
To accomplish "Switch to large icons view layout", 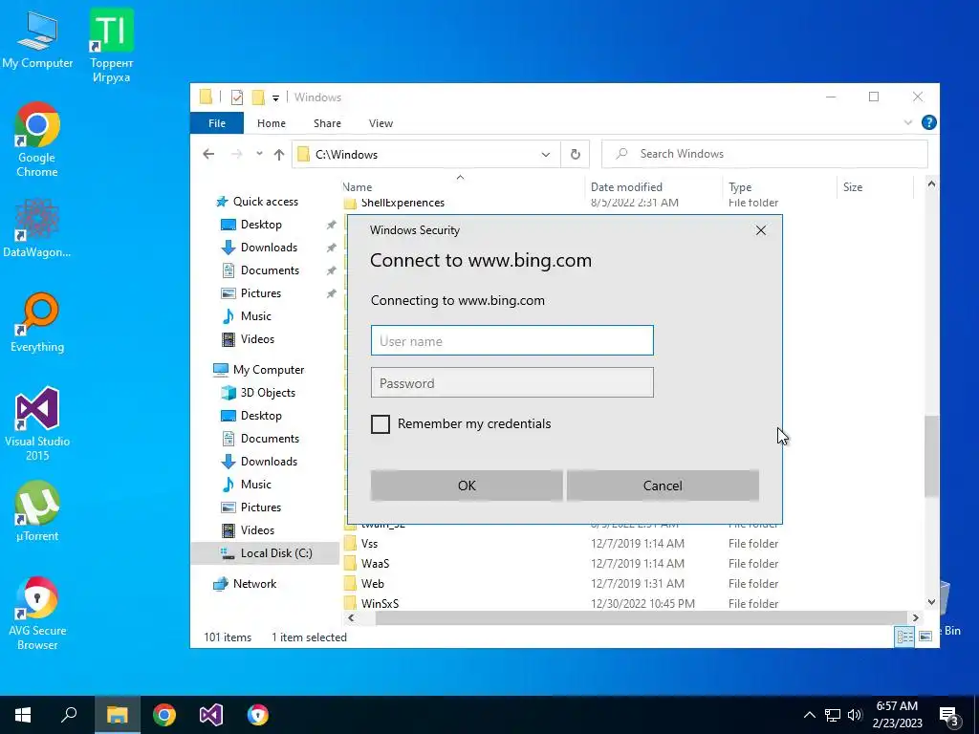I will point(925,636).
